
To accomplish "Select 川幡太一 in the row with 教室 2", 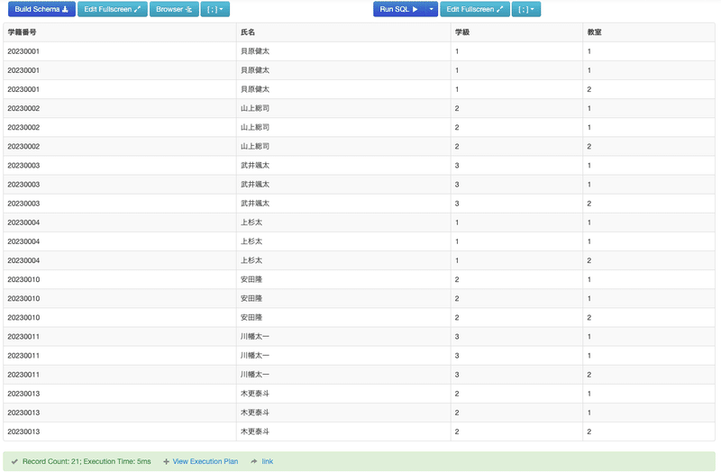I will 255,374.
